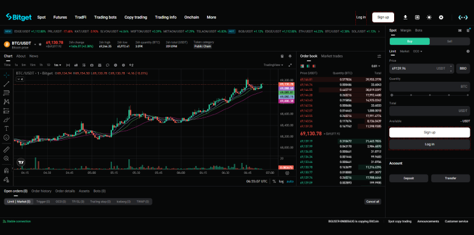Click the Quantity BTC input field
This screenshot has height=235, width=474.
(430, 87)
